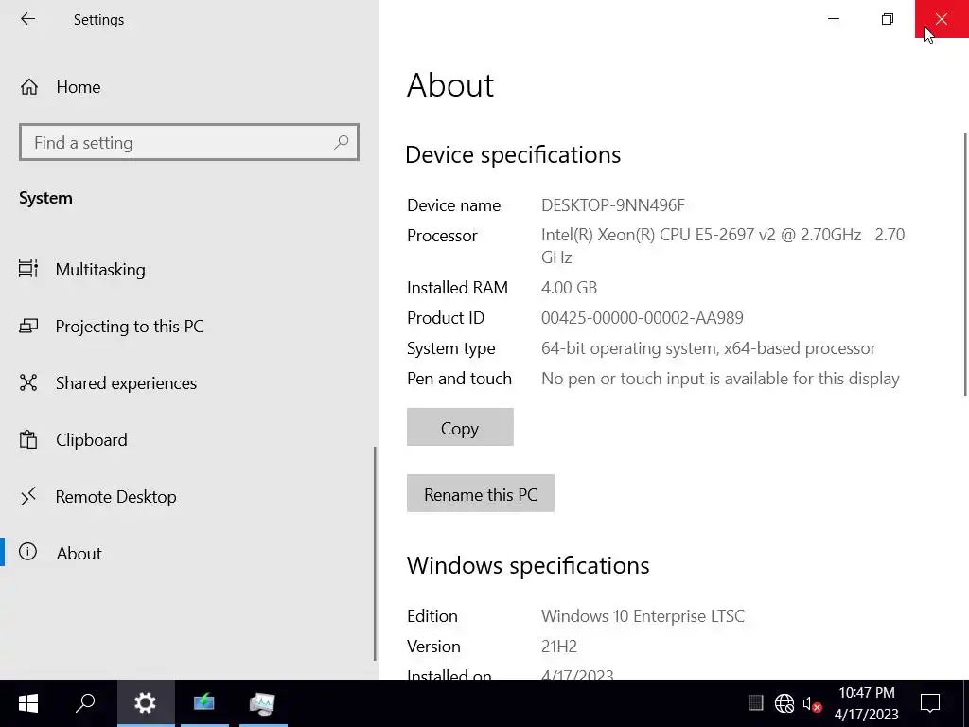The width and height of the screenshot is (969, 727).
Task: Click the About page vertical scrollbar
Action: [x=965, y=264]
